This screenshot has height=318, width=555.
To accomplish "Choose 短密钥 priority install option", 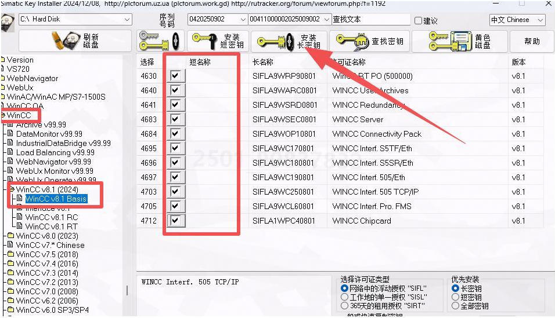I will click(x=455, y=297).
